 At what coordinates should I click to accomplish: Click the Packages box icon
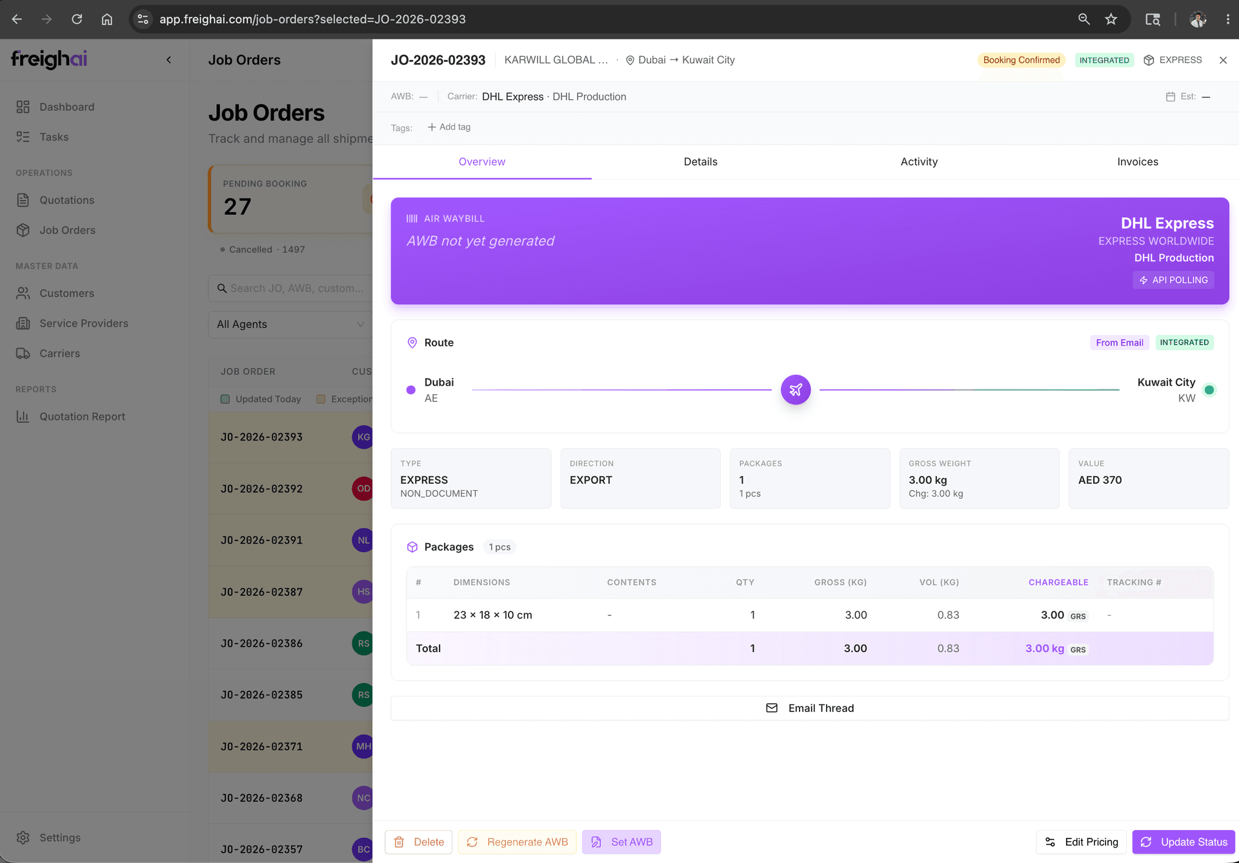412,547
